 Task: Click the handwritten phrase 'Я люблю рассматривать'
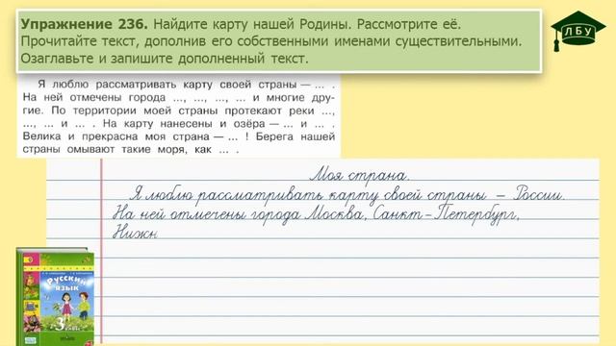(227, 195)
